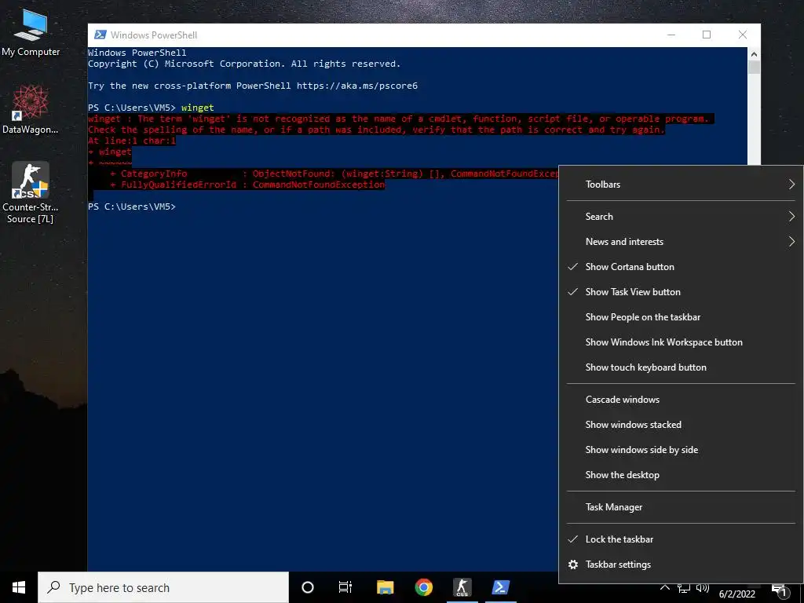This screenshot has width=804, height=603.
Task: Expand the Toolbars submenu arrow
Action: pyautogui.click(x=791, y=184)
